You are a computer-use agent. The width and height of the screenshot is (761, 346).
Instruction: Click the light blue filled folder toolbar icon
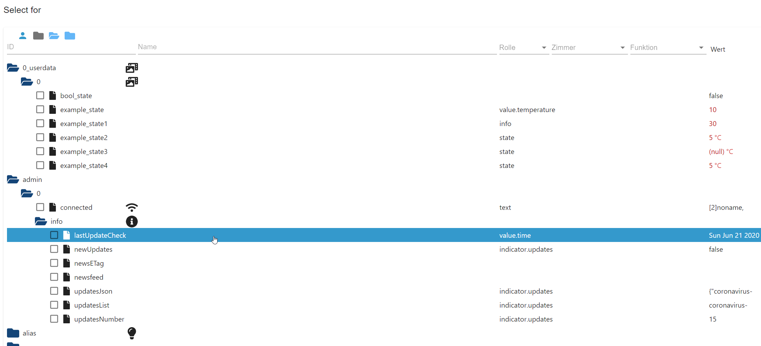click(70, 36)
